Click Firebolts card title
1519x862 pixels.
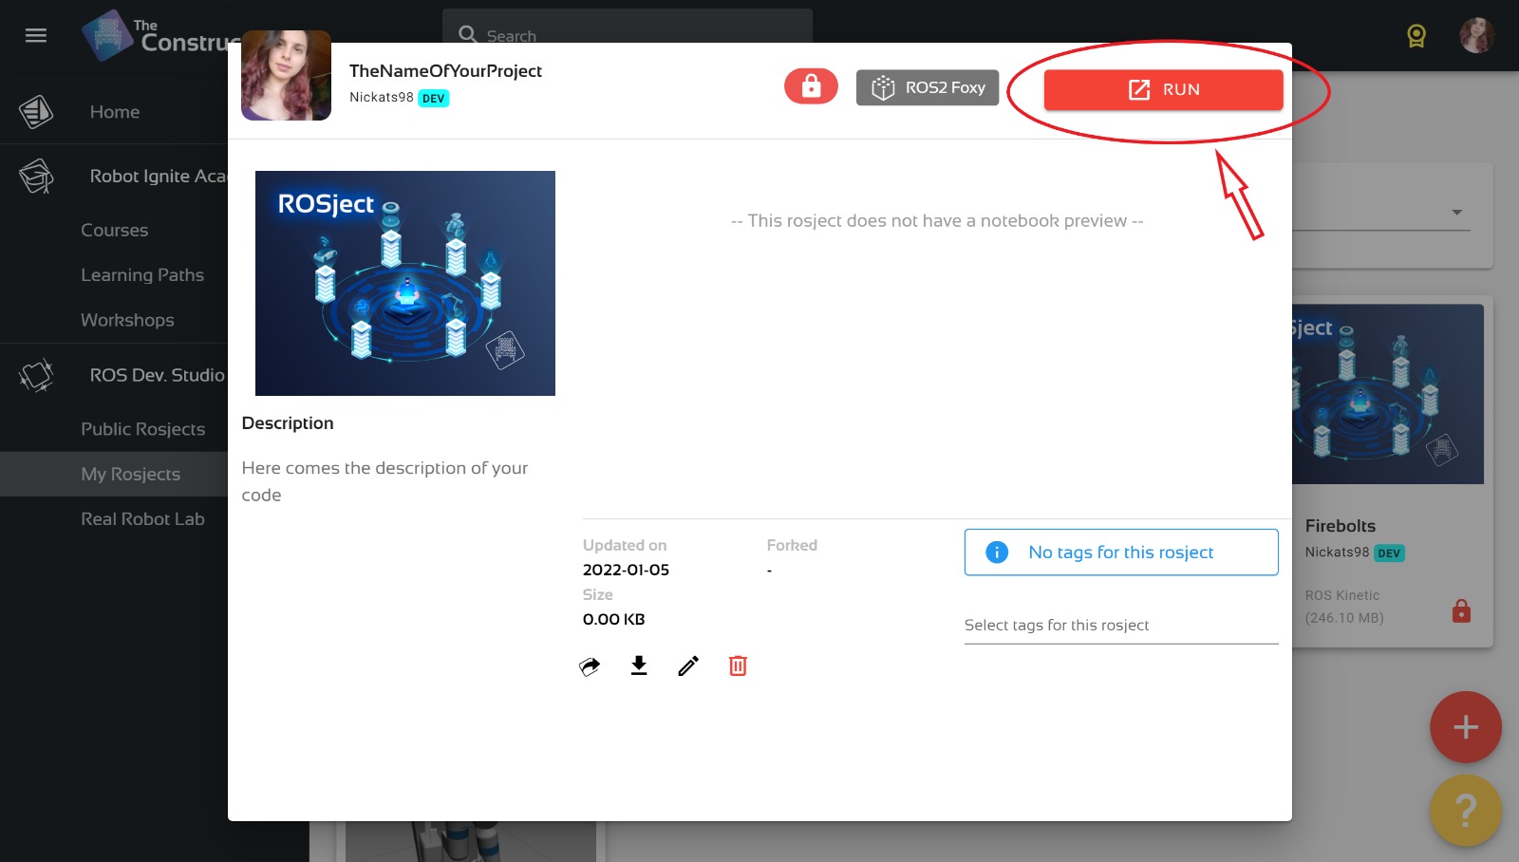click(x=1341, y=526)
